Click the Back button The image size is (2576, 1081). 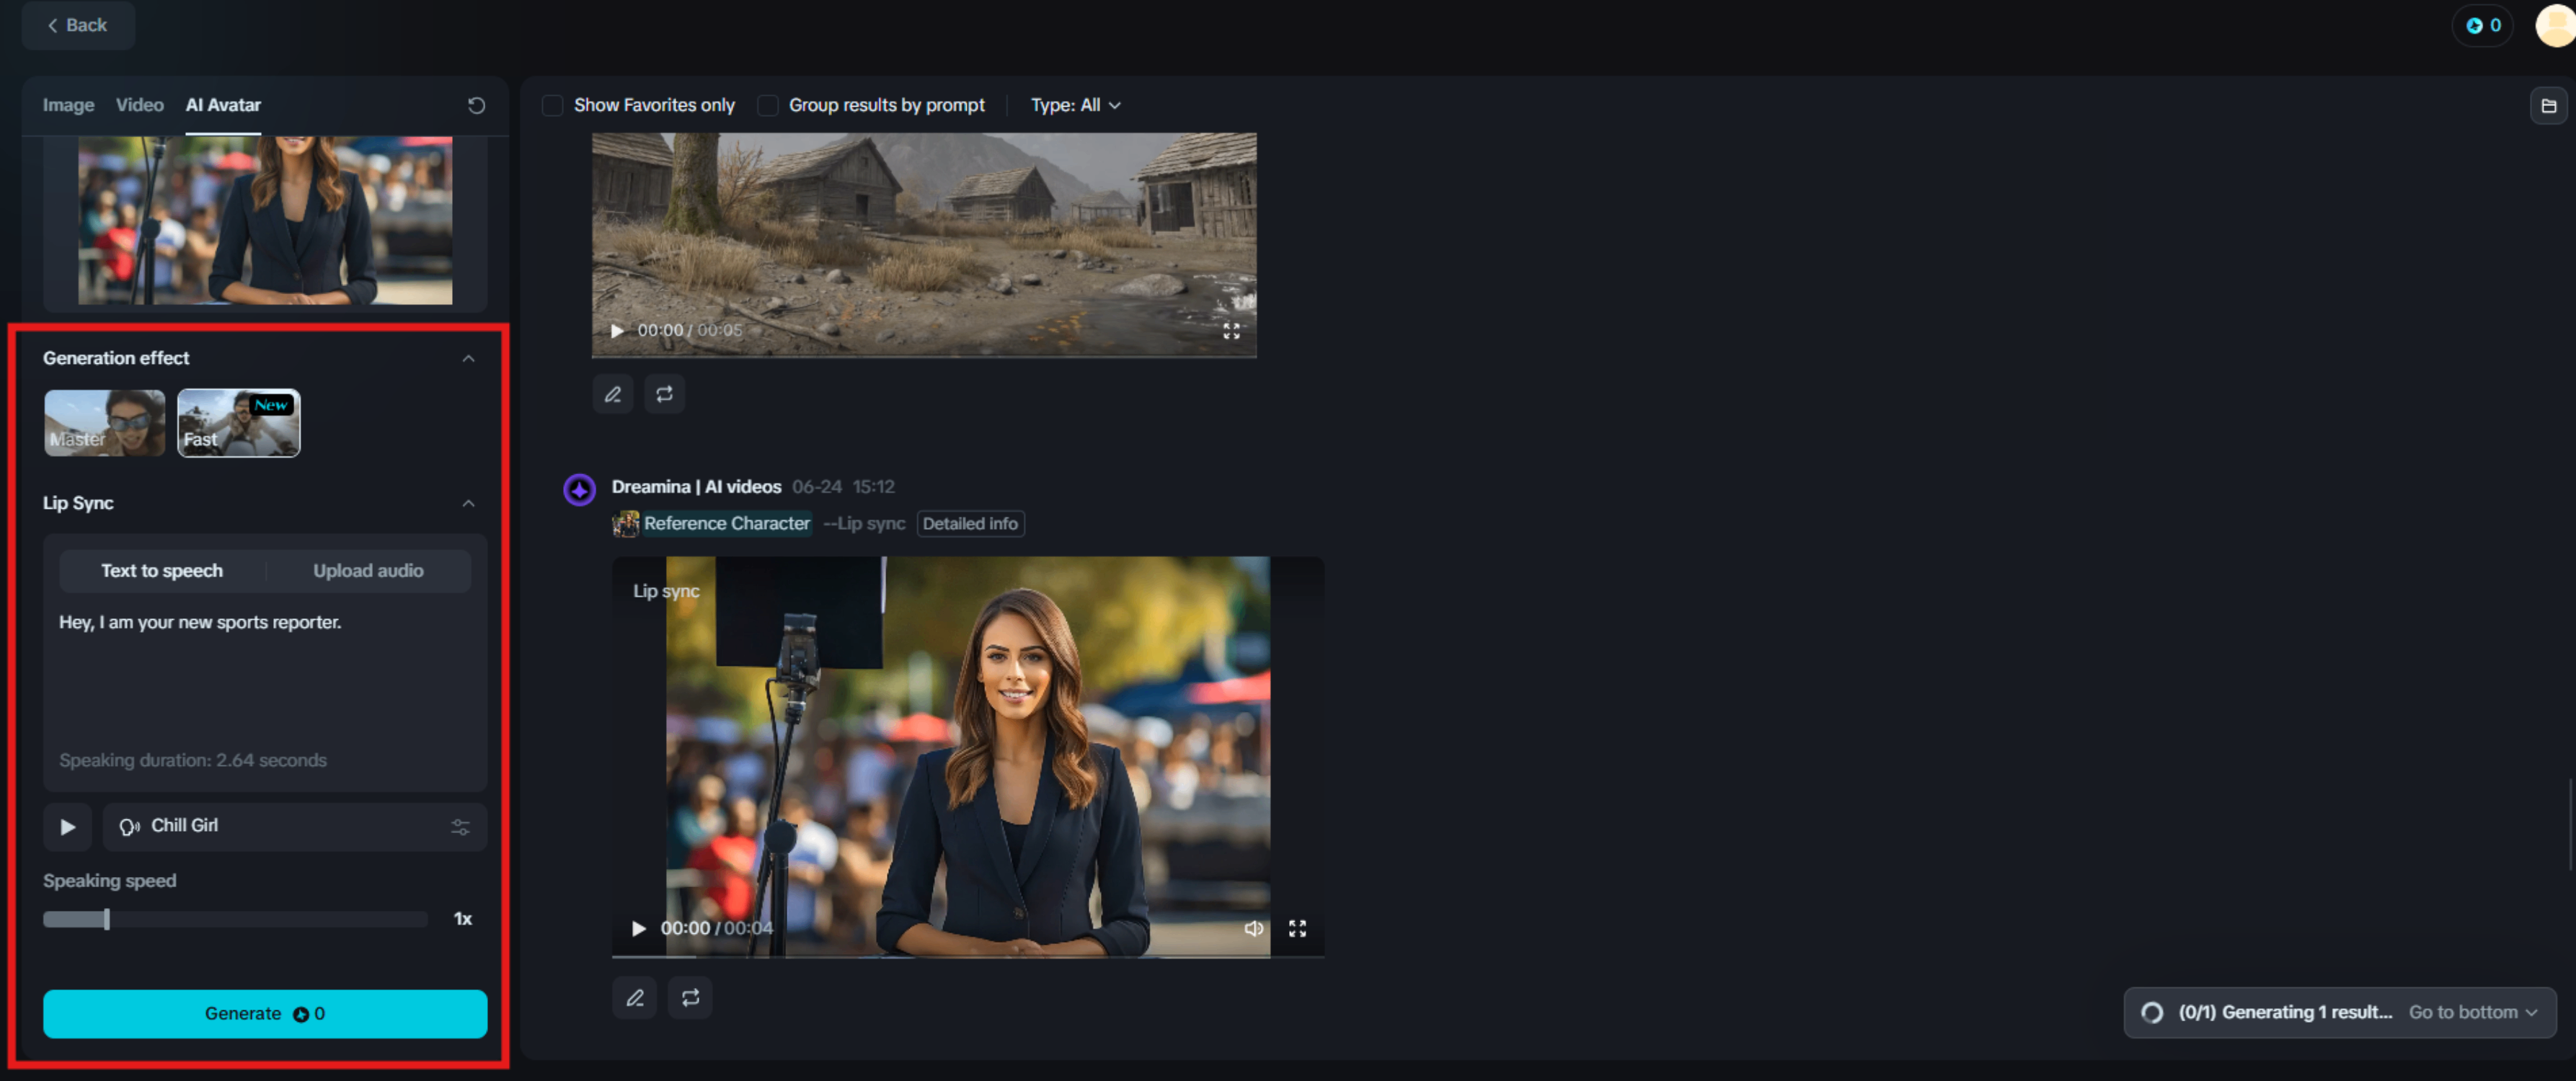tap(78, 25)
